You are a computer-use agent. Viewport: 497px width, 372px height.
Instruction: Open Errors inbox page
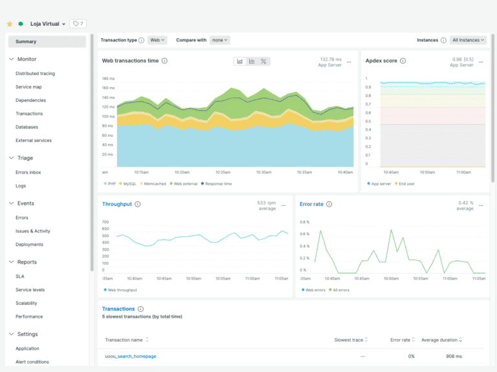coord(28,172)
